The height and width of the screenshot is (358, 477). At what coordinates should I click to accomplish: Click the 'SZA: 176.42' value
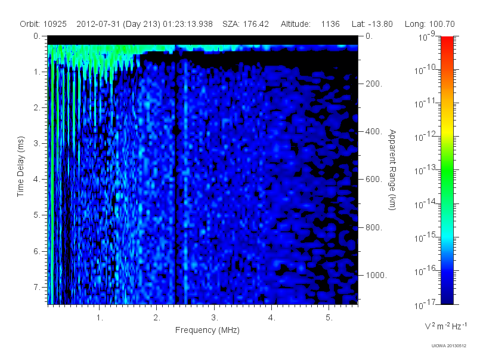(246, 24)
